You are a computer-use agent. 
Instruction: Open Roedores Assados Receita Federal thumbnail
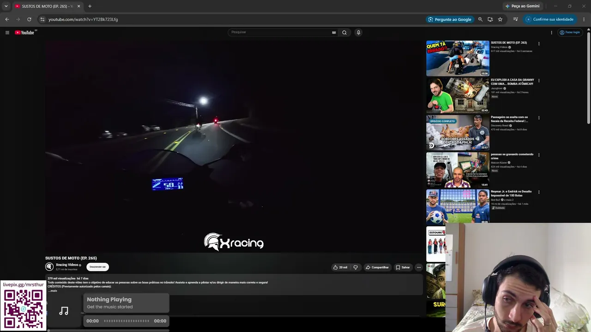click(x=458, y=132)
